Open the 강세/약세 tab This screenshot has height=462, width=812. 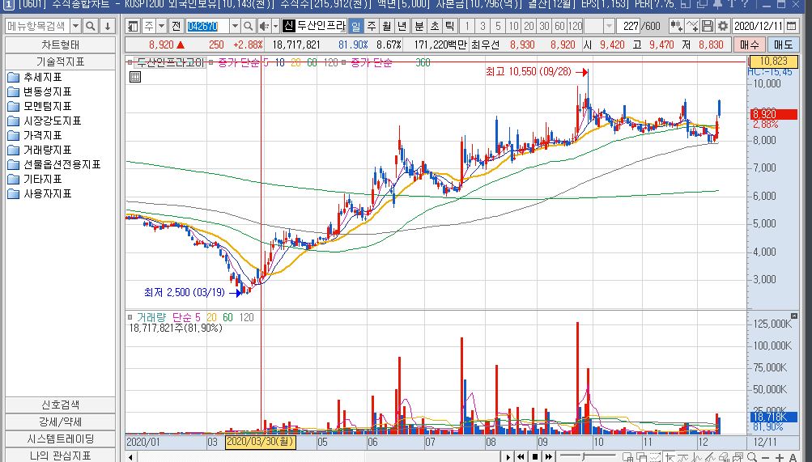60,422
